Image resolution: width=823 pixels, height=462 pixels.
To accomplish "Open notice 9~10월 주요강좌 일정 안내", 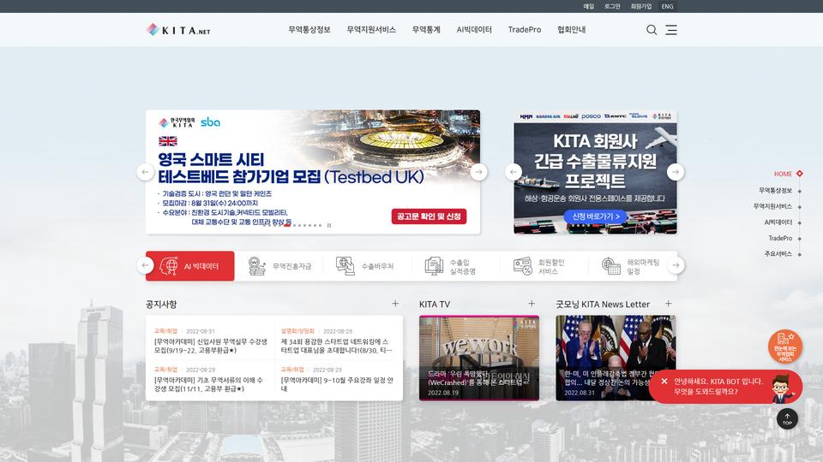I will [x=337, y=384].
